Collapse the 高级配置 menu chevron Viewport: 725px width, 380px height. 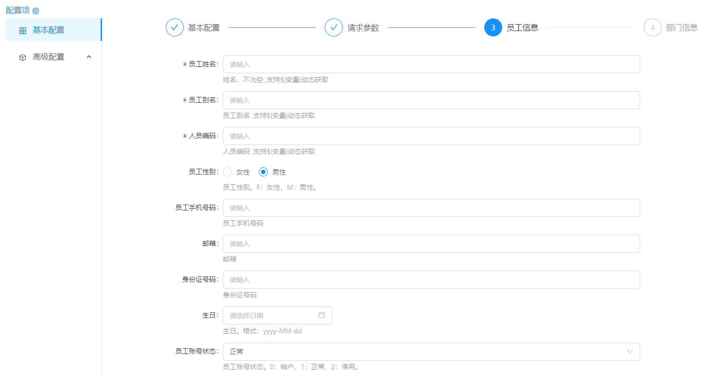89,57
